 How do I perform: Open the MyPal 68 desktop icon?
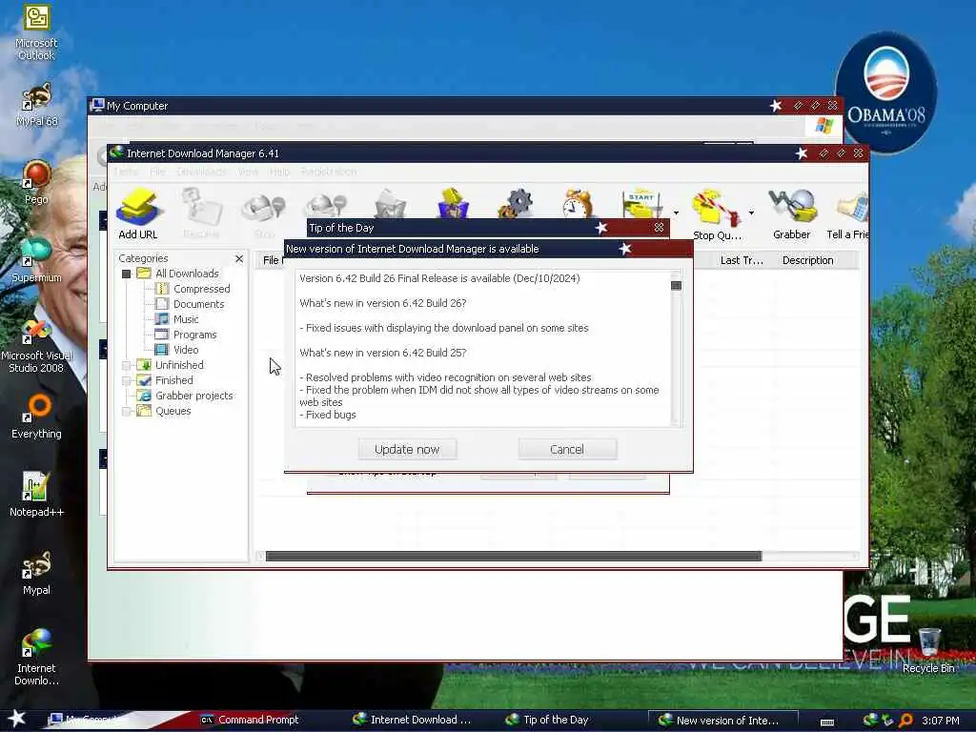click(x=36, y=105)
